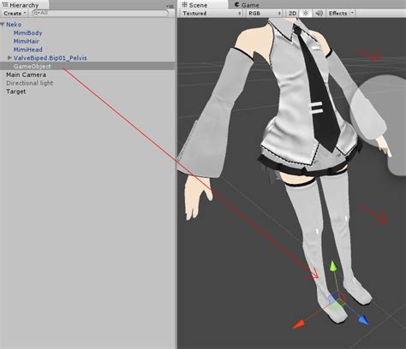The width and height of the screenshot is (406, 349).
Task: Toggle scene audio speaker icon
Action: point(319,14)
